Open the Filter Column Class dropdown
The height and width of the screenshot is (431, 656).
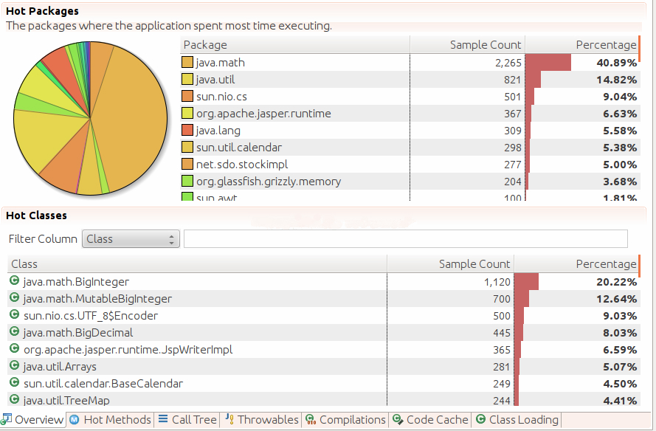[x=131, y=239]
